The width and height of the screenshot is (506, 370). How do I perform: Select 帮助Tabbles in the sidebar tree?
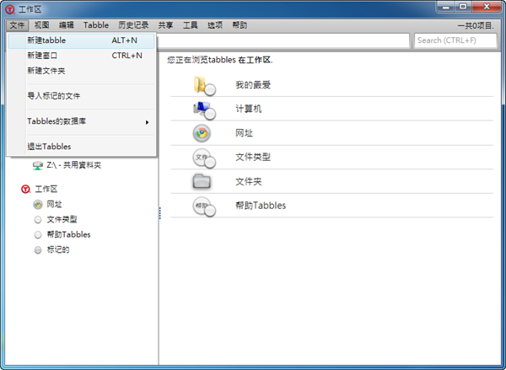(69, 234)
